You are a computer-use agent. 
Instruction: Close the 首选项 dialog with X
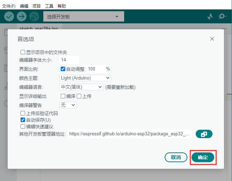(x=212, y=39)
